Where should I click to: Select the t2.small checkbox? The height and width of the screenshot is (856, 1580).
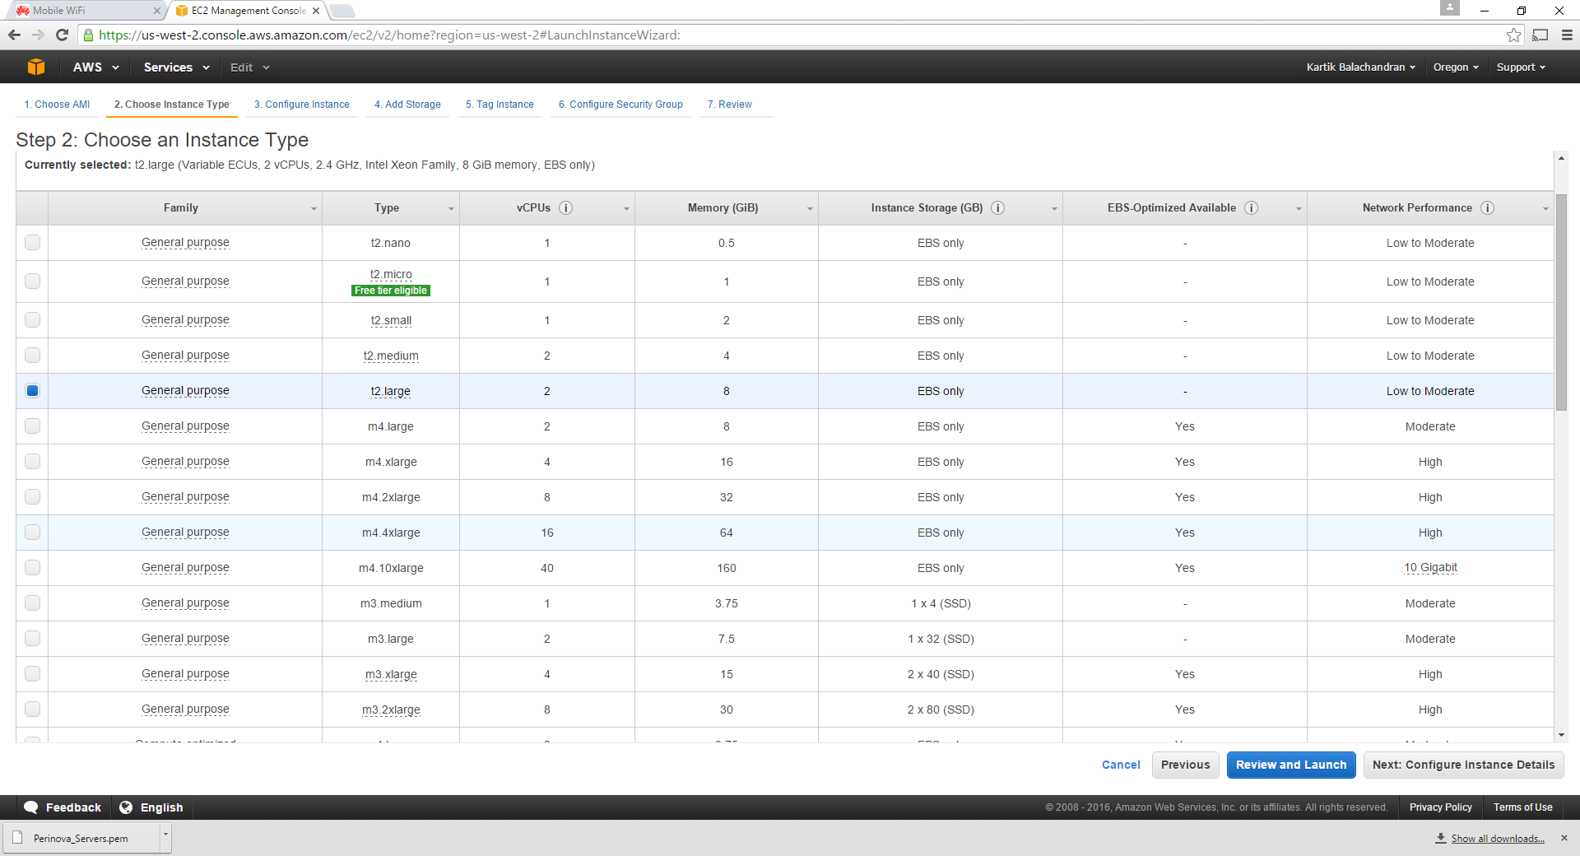coord(32,319)
